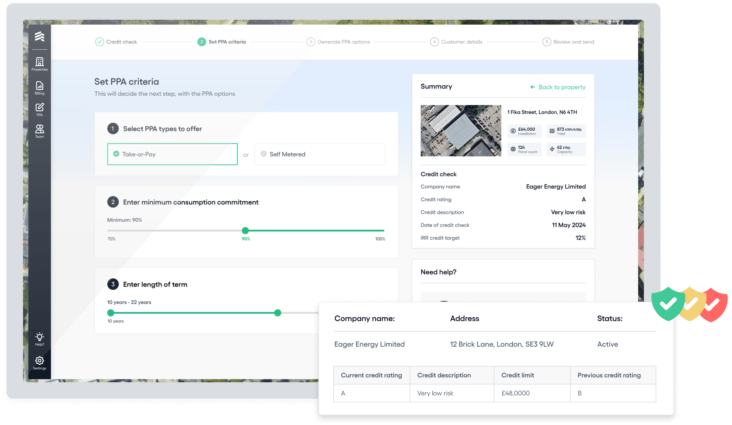The width and height of the screenshot is (732, 425).
Task: Jump to Generate PPA options step
Action: (x=338, y=42)
